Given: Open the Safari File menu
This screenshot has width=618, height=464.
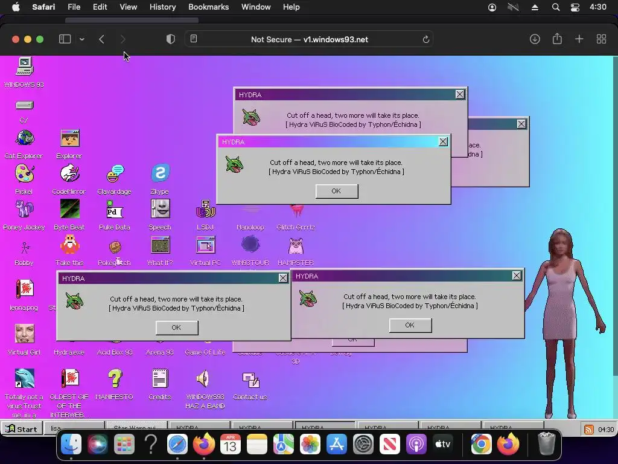Looking at the screenshot, I should pos(74,7).
